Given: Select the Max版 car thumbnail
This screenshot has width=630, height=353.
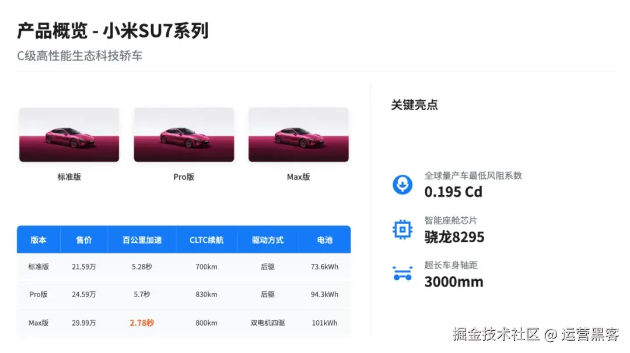Looking at the screenshot, I should coord(299,135).
